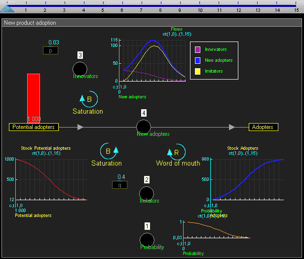The image size is (304, 259).
Task: Click the q parameter input field
Action: (x=119, y=185)
